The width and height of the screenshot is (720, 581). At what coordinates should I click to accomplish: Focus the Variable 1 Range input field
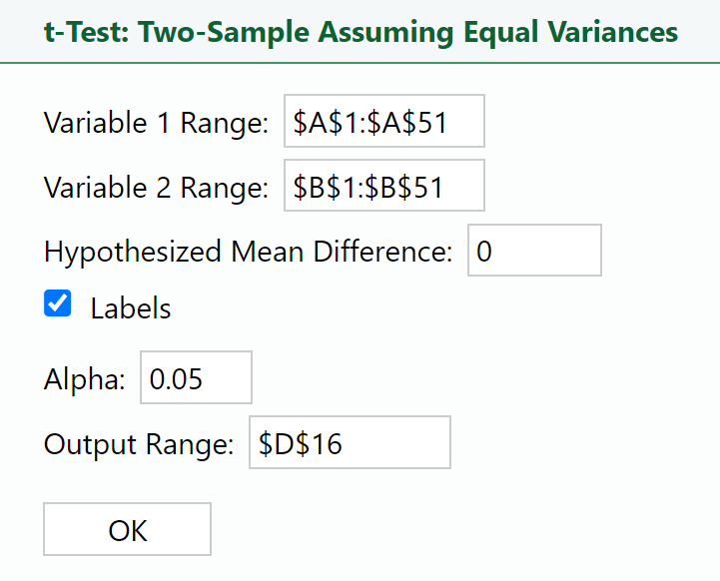point(383,122)
